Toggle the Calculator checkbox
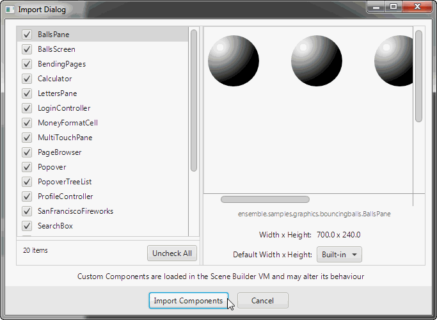Screen dimensions: 437x320 [x=27, y=79]
